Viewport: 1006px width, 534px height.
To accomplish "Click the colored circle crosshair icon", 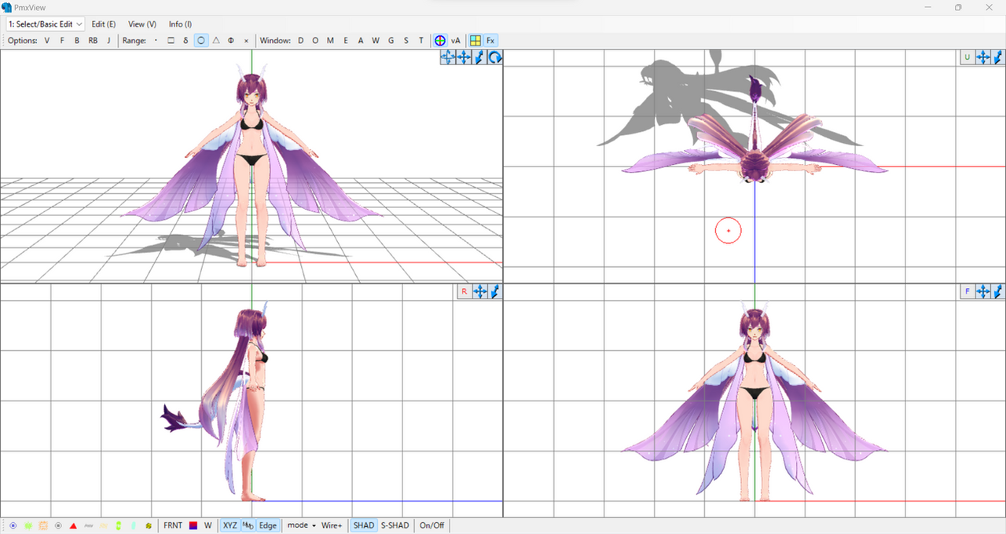I will 440,41.
